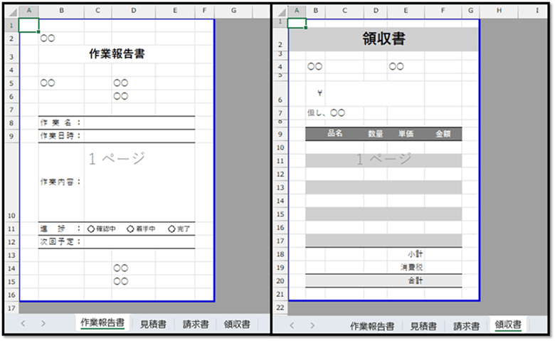This screenshot has height=341, width=555.
Task: Switch to 見積書 tab in left workbook
Action: (x=152, y=324)
